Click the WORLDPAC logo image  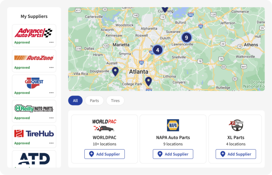[x=104, y=125]
